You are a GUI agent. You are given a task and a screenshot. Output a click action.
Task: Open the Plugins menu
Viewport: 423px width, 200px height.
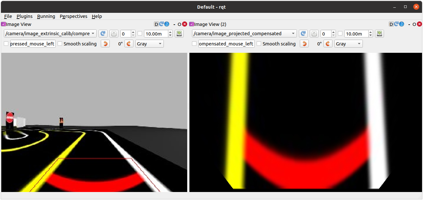(25, 16)
